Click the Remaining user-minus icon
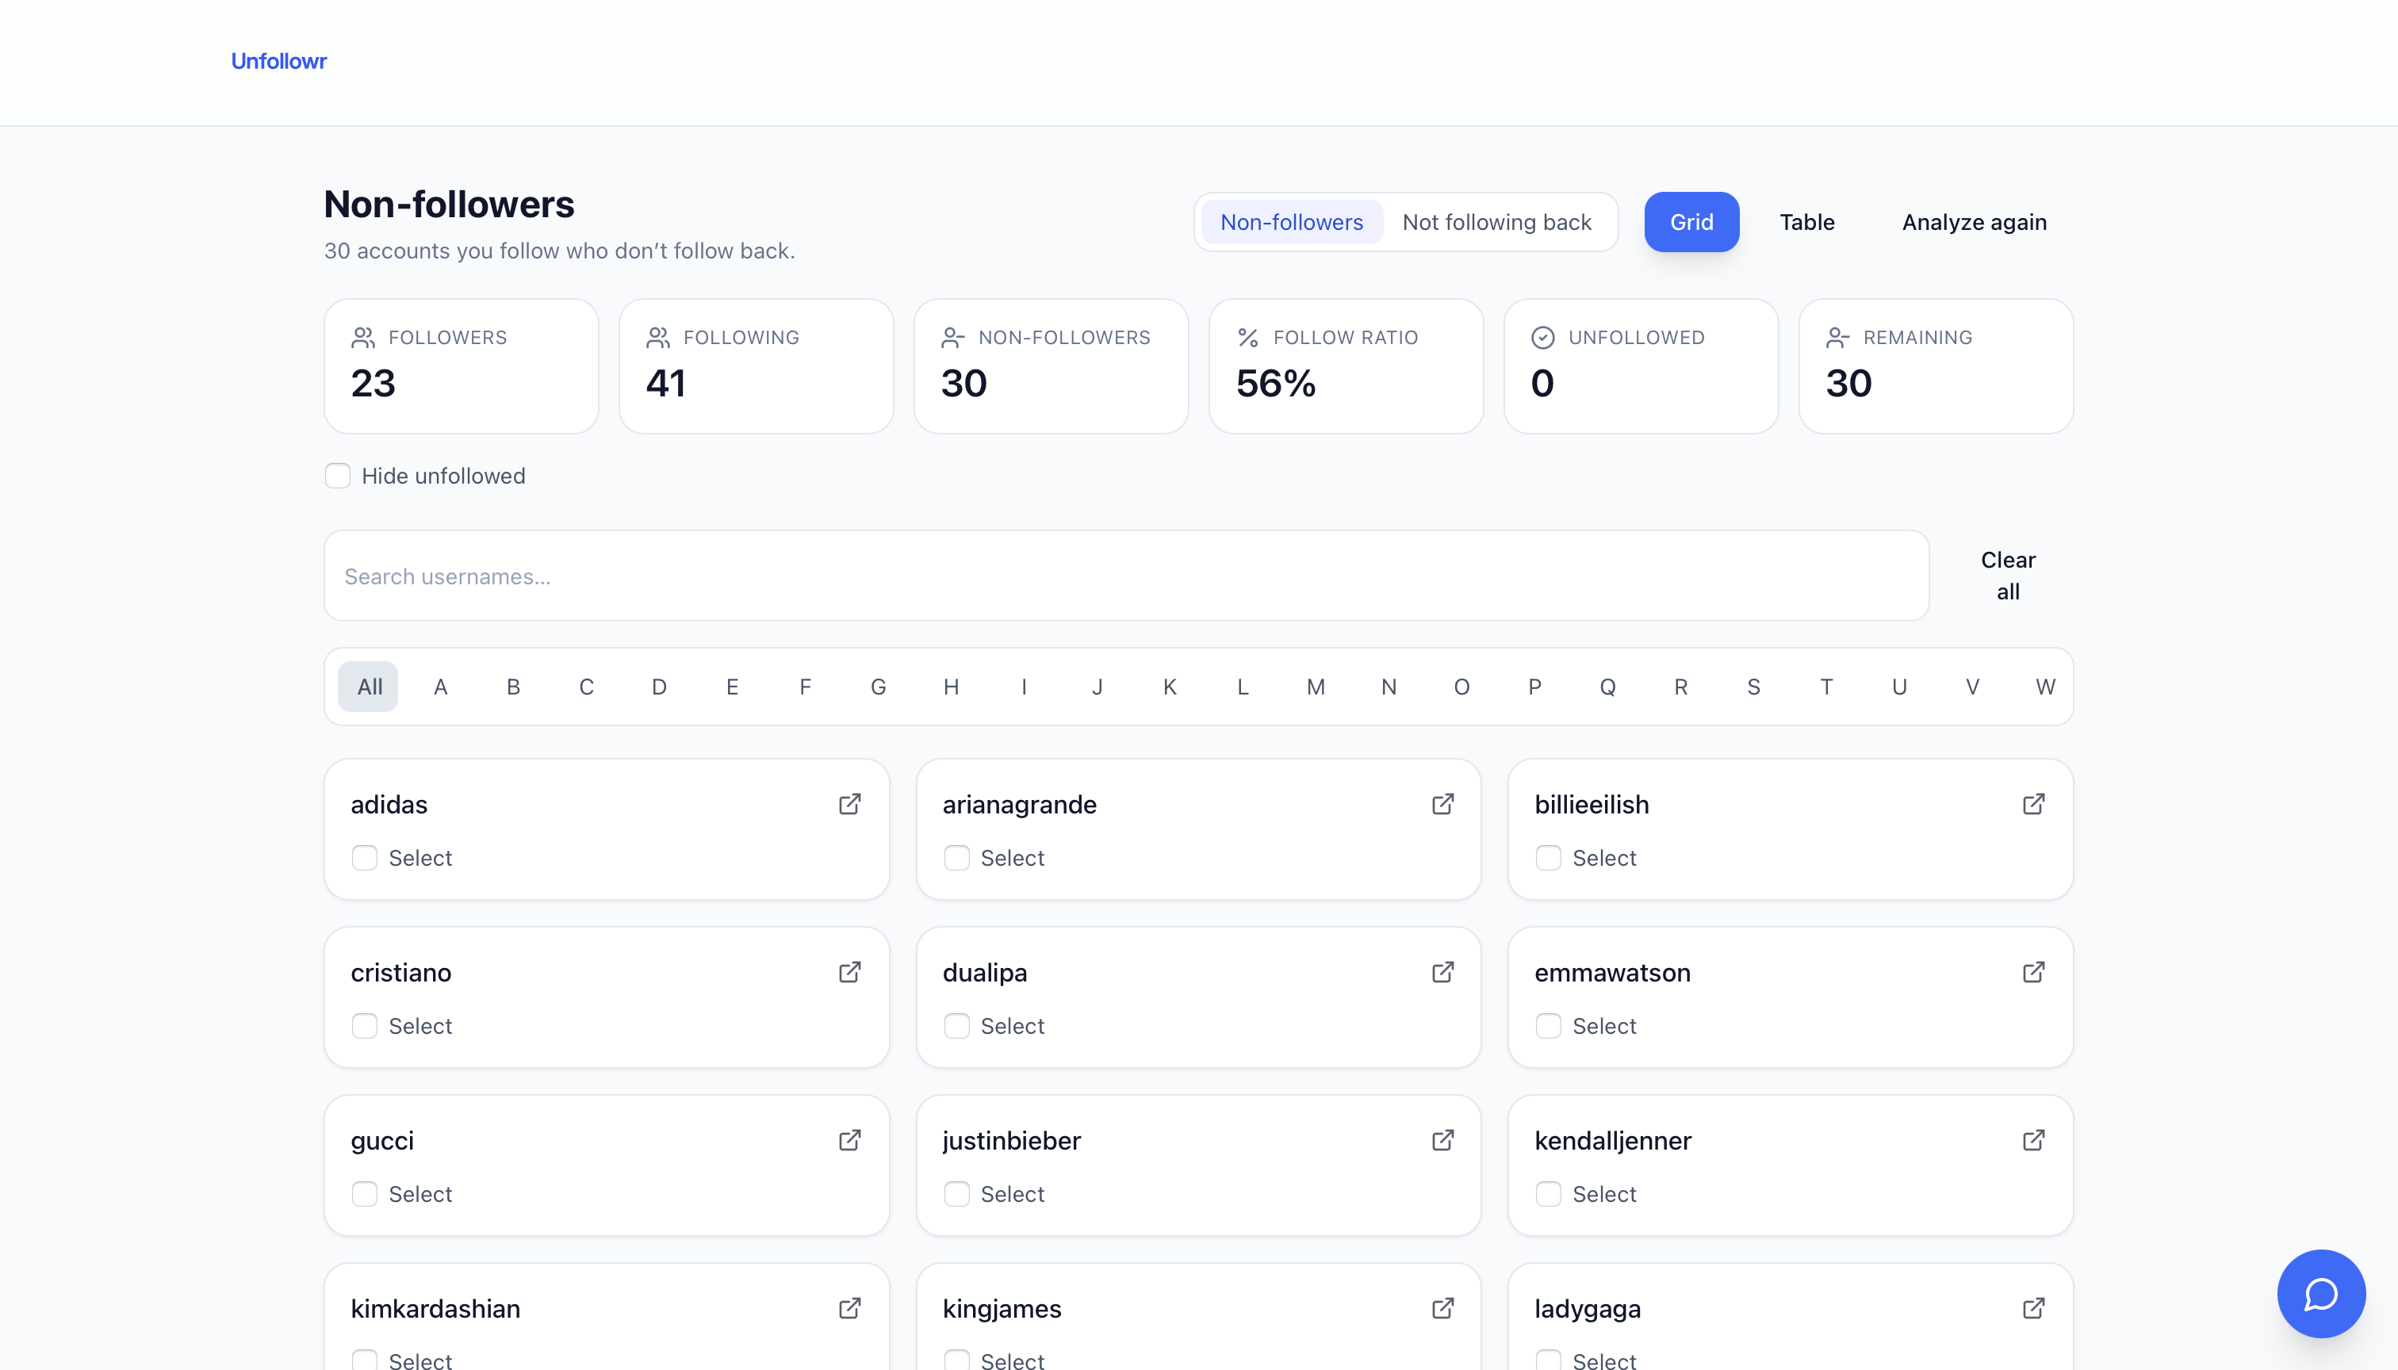The image size is (2398, 1370). 1838,338
